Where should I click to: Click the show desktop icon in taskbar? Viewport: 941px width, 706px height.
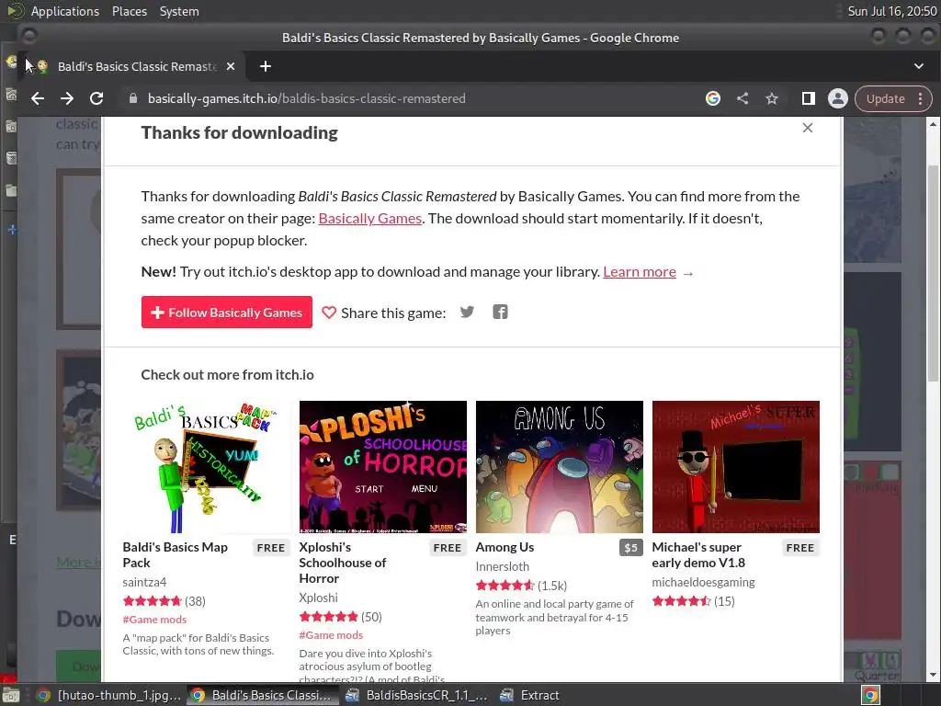(x=11, y=695)
